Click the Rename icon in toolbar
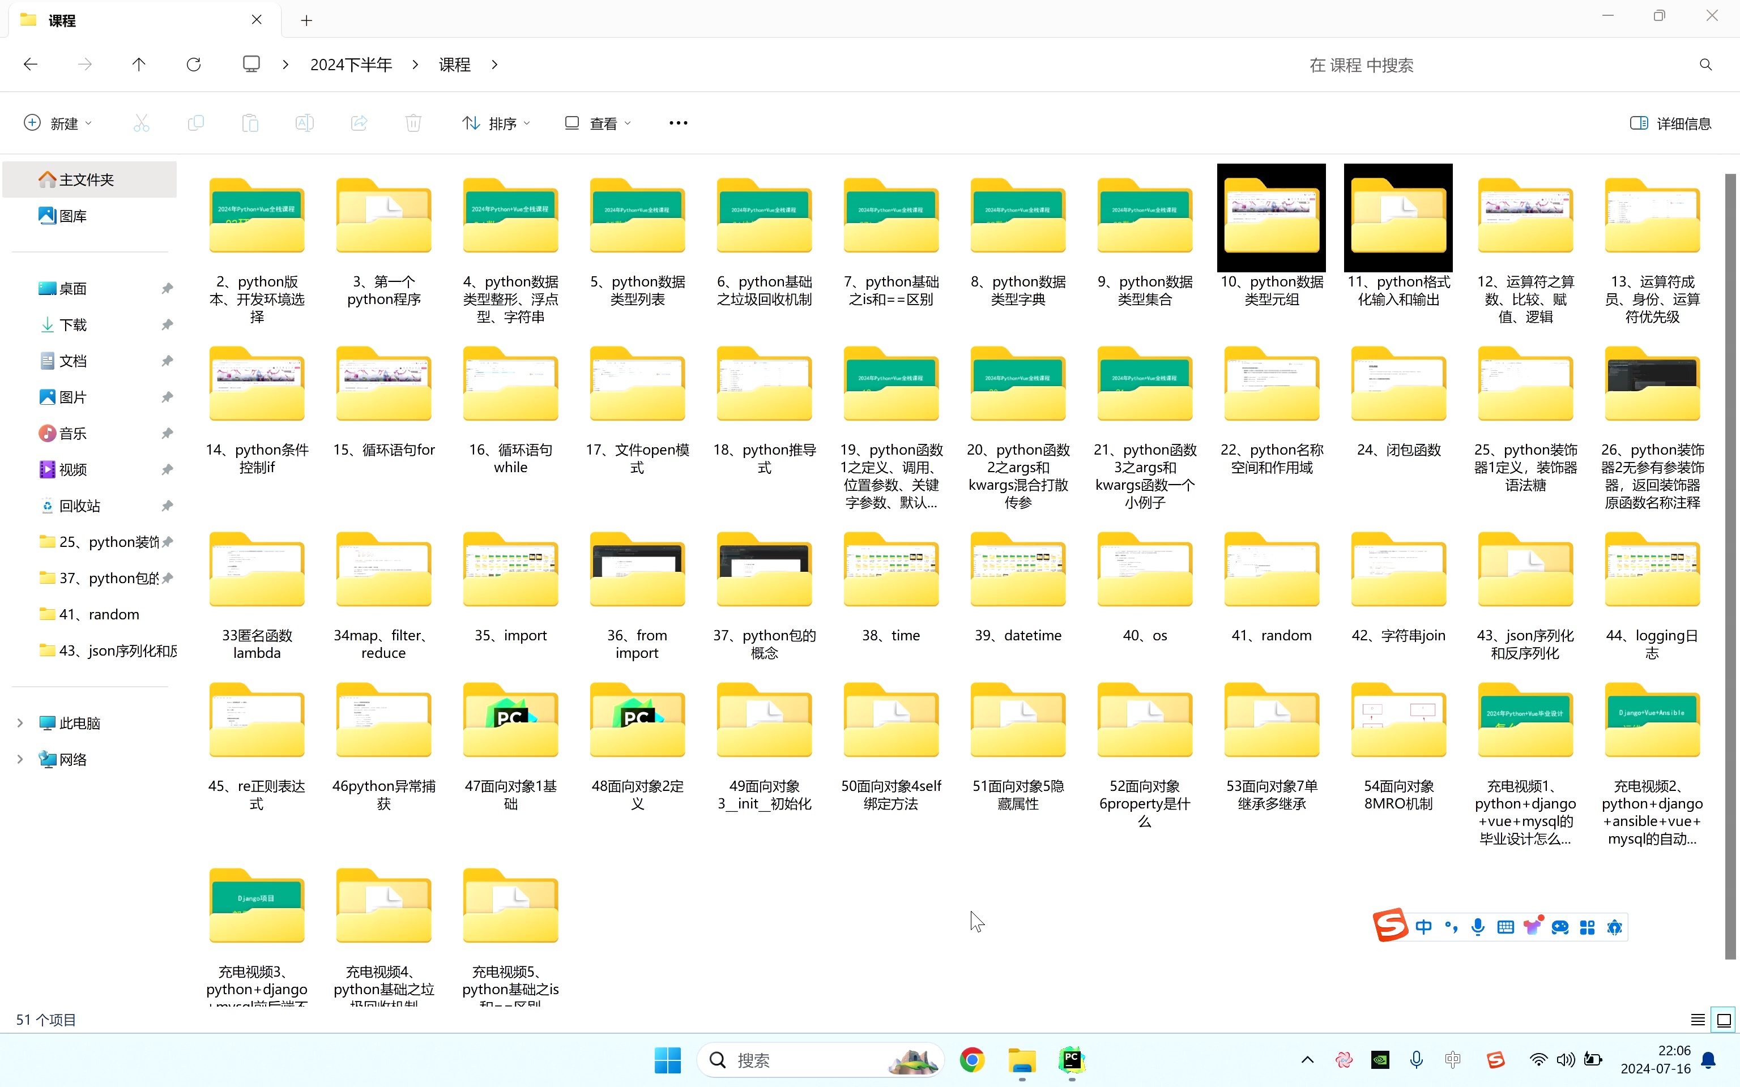1740x1087 pixels. tap(305, 123)
